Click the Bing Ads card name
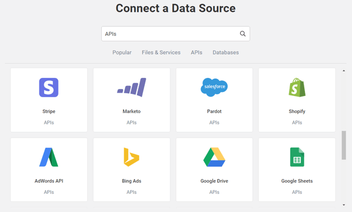 pyautogui.click(x=132, y=181)
